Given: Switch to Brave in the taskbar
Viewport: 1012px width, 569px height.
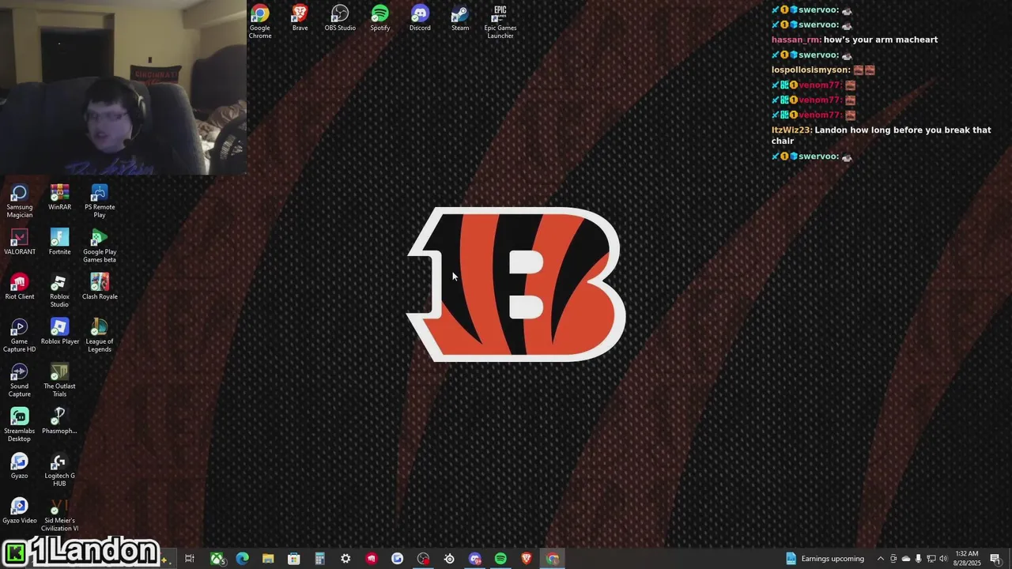Looking at the screenshot, I should 527,559.
